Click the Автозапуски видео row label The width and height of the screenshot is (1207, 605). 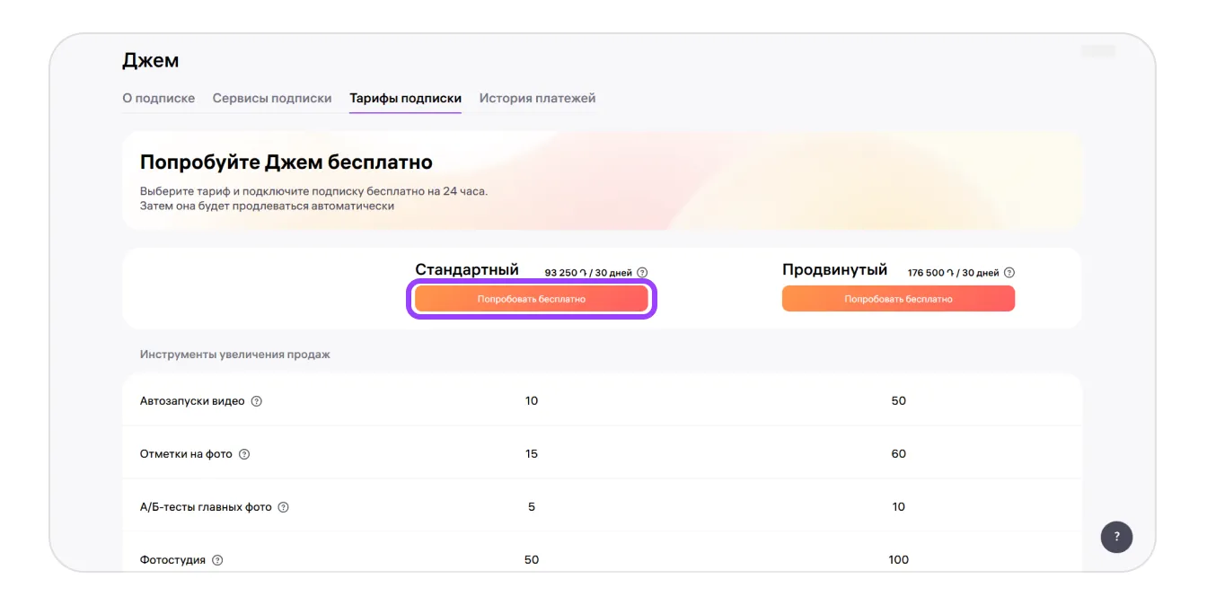pyautogui.click(x=192, y=401)
